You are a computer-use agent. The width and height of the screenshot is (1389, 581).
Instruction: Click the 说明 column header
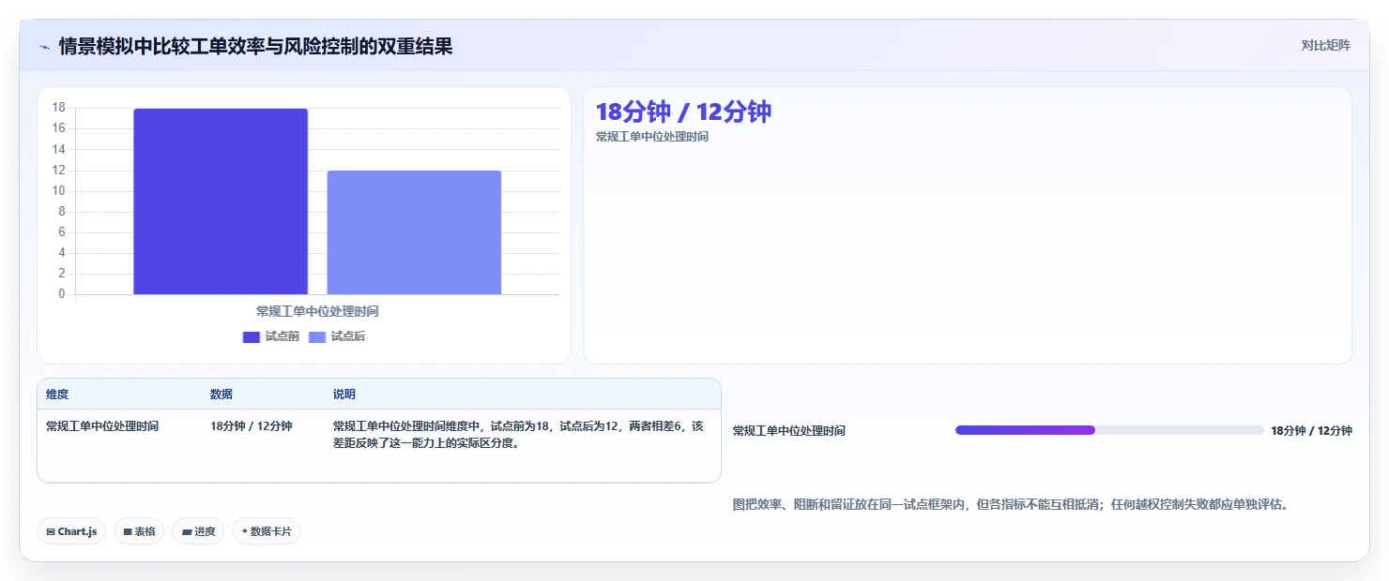click(344, 395)
